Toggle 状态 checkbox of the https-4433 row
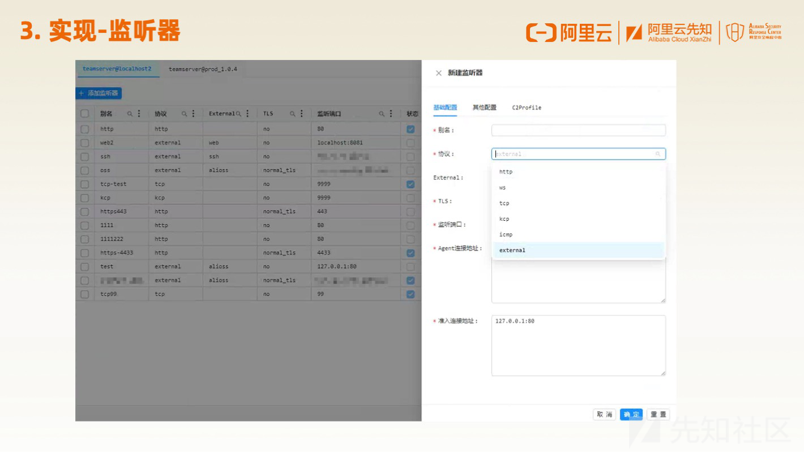This screenshot has width=804, height=452. [410, 253]
